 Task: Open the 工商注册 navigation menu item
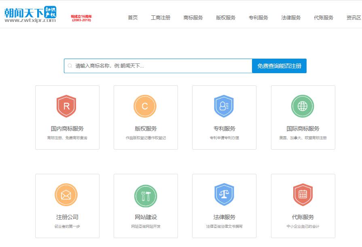[x=161, y=18]
